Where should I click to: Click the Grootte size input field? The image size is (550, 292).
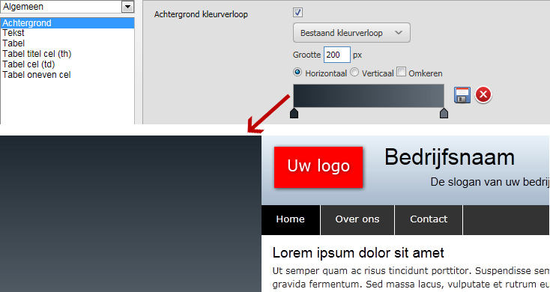[x=336, y=55]
